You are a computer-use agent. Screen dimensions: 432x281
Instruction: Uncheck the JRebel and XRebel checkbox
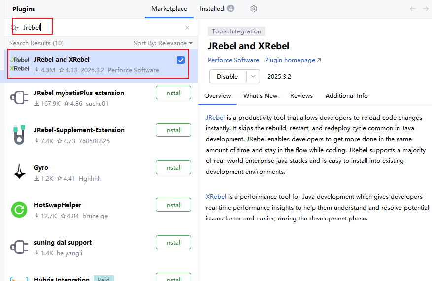click(181, 60)
